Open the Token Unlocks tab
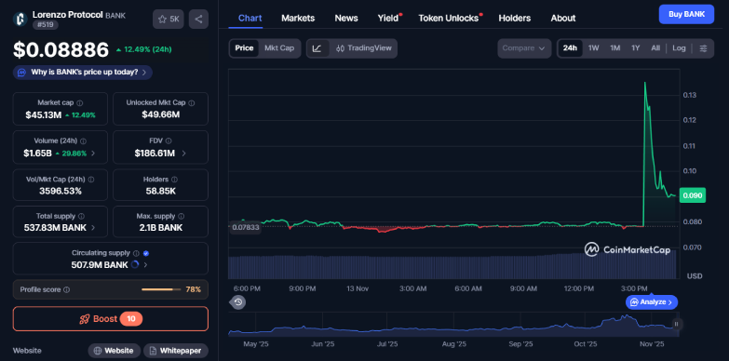729x361 pixels. (450, 18)
